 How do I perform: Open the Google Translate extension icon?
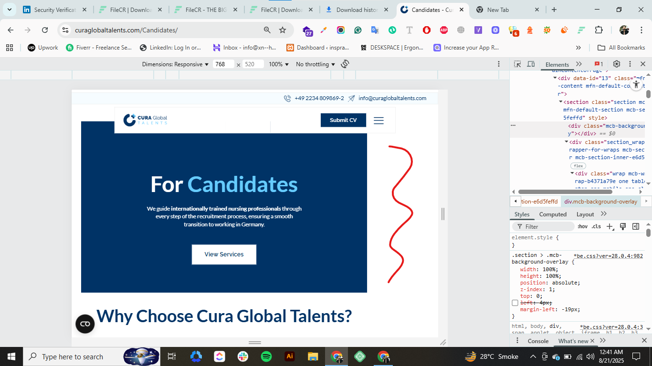click(x=375, y=30)
